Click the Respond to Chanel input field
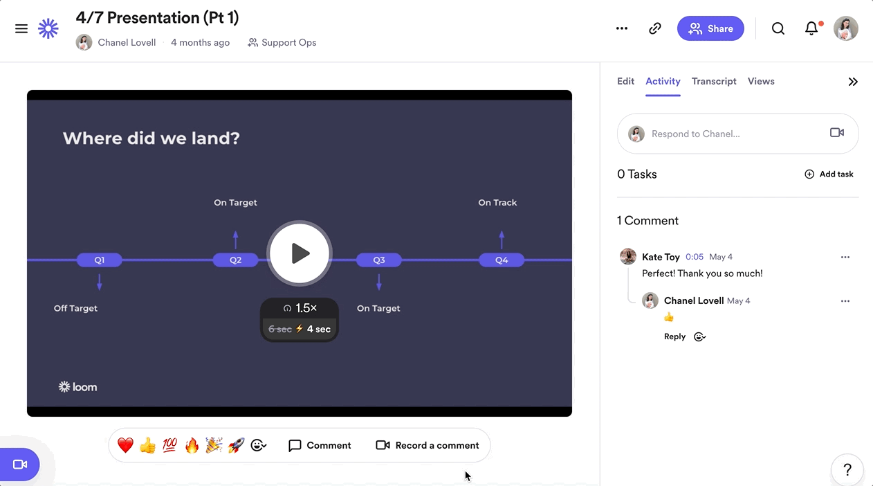The width and height of the screenshot is (873, 486). (x=733, y=134)
